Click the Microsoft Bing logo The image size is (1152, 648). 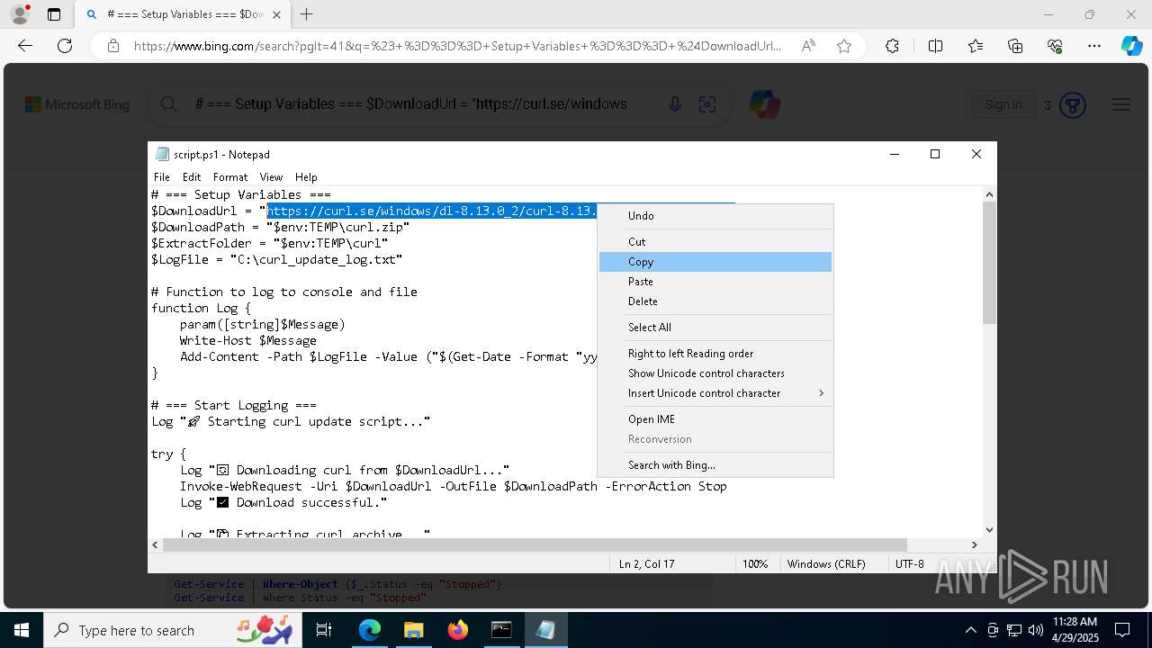[77, 104]
